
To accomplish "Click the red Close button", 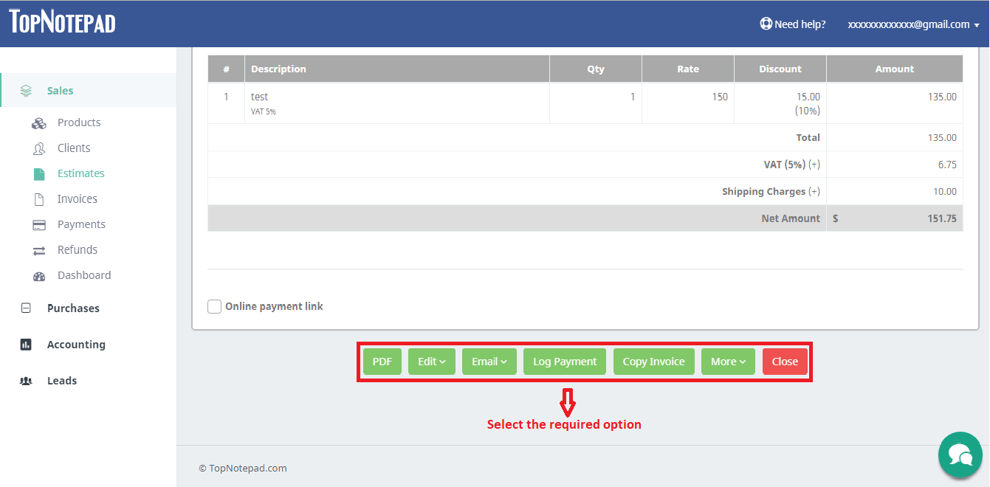I will (x=785, y=362).
